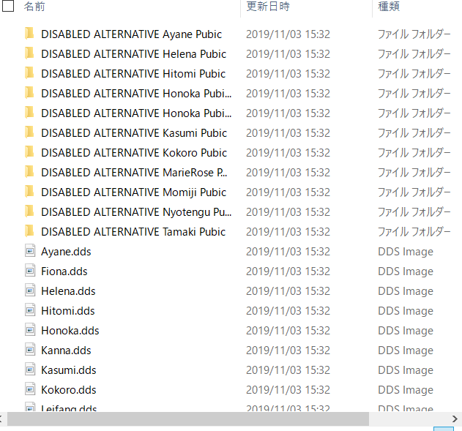The image size is (462, 431).
Task: Select the file name Kasumi.dds
Action: (69, 370)
